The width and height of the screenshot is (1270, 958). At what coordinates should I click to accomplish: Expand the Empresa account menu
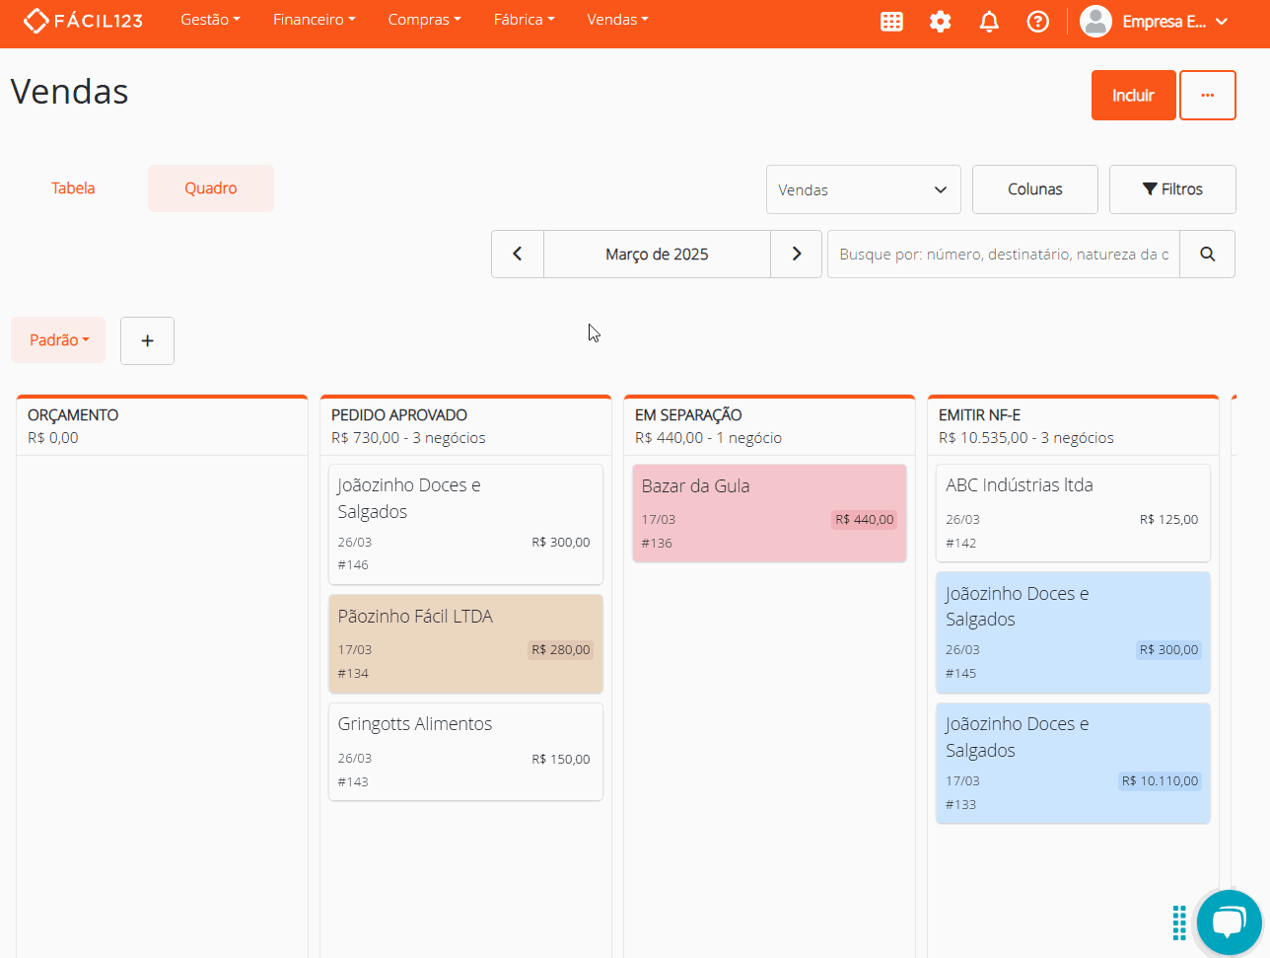tap(1154, 22)
